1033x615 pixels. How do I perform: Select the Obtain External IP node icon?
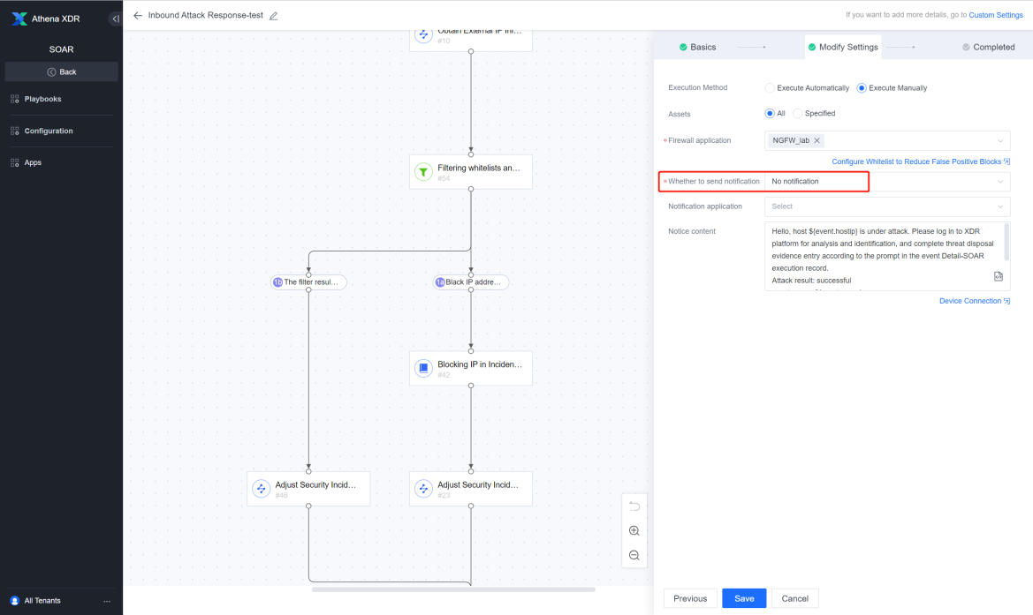pyautogui.click(x=423, y=35)
